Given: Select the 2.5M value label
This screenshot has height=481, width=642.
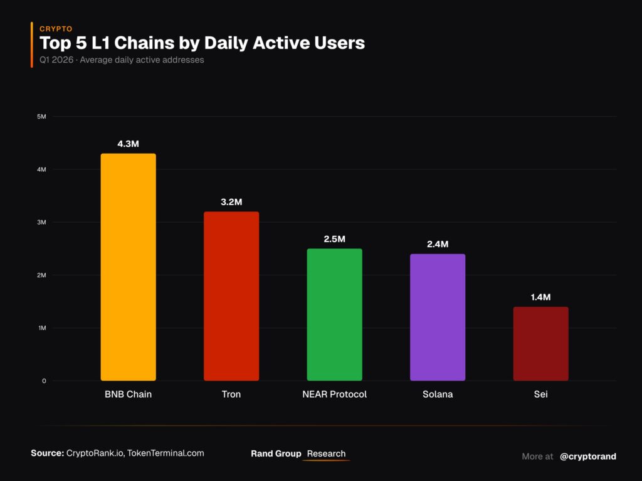Looking at the screenshot, I should tap(335, 239).
